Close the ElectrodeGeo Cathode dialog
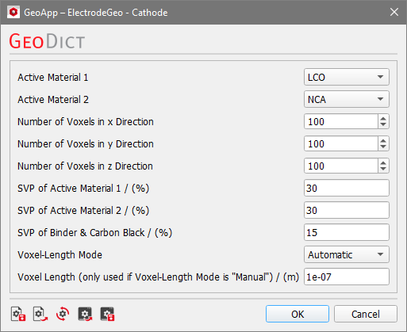This screenshot has height=332, width=407. click(x=394, y=12)
